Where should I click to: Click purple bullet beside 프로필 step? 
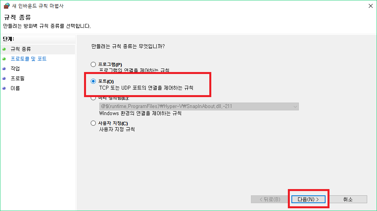tap(4, 78)
